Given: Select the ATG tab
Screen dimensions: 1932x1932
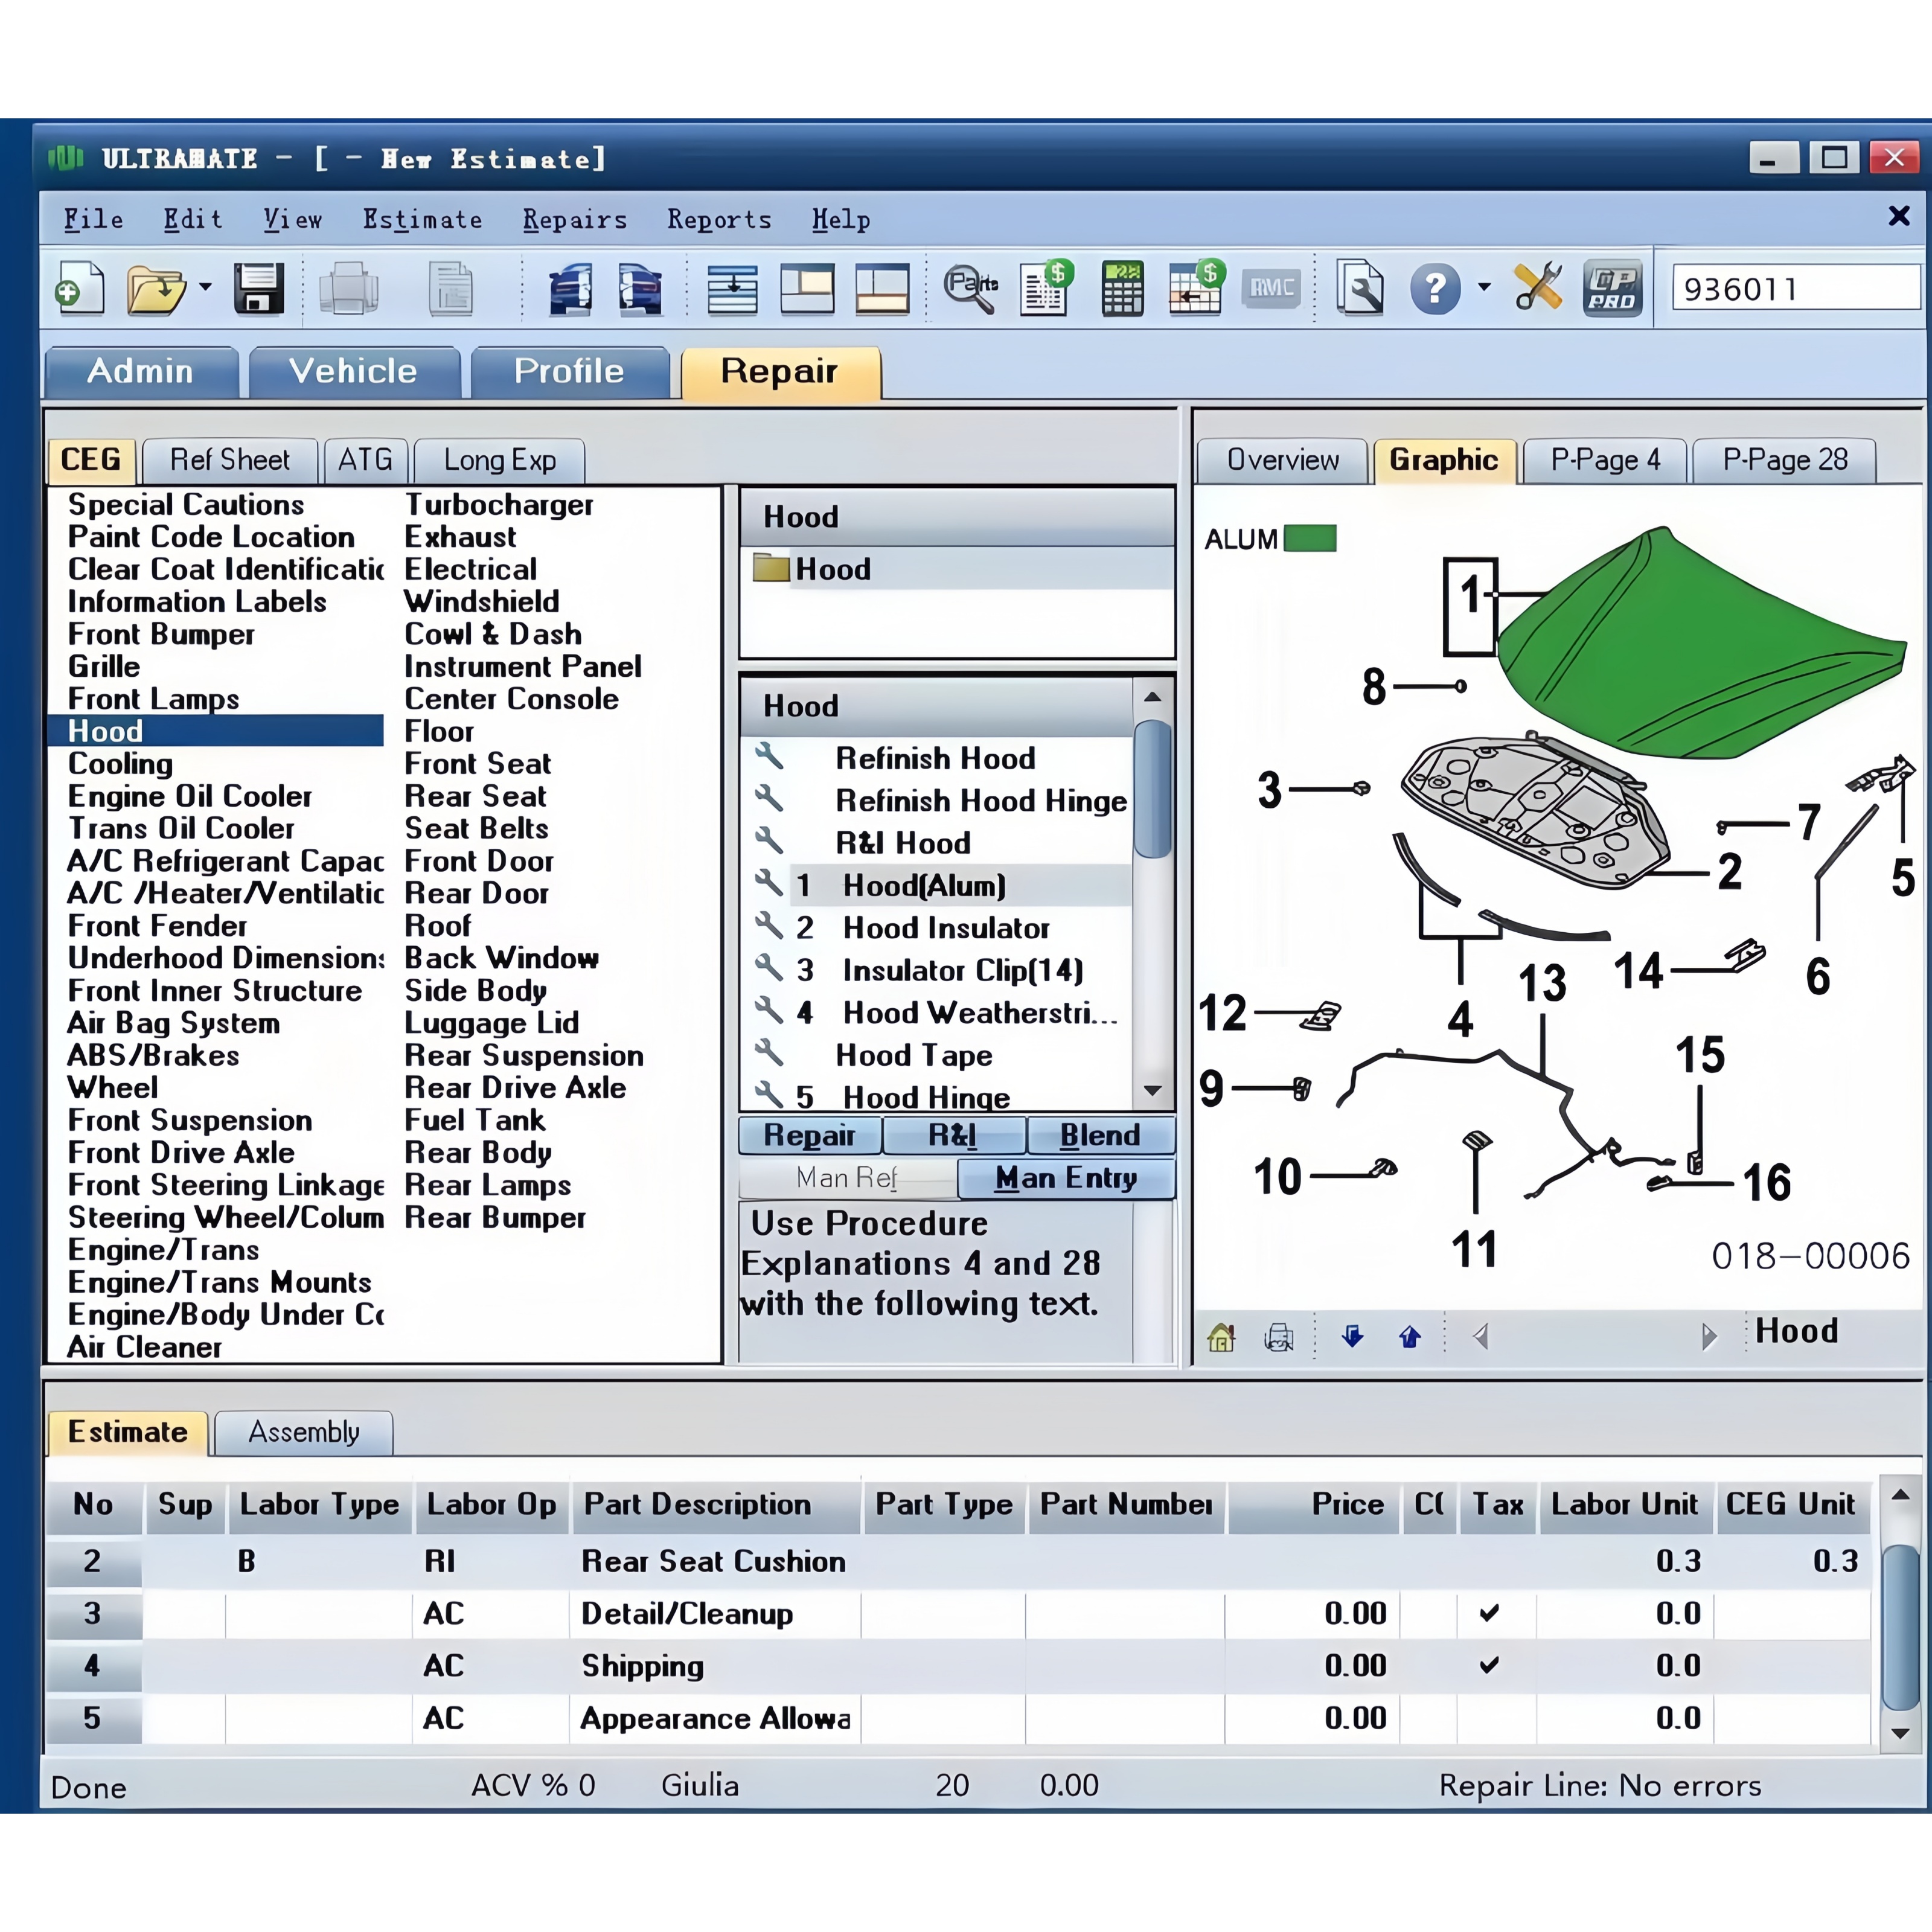Looking at the screenshot, I should point(365,460).
